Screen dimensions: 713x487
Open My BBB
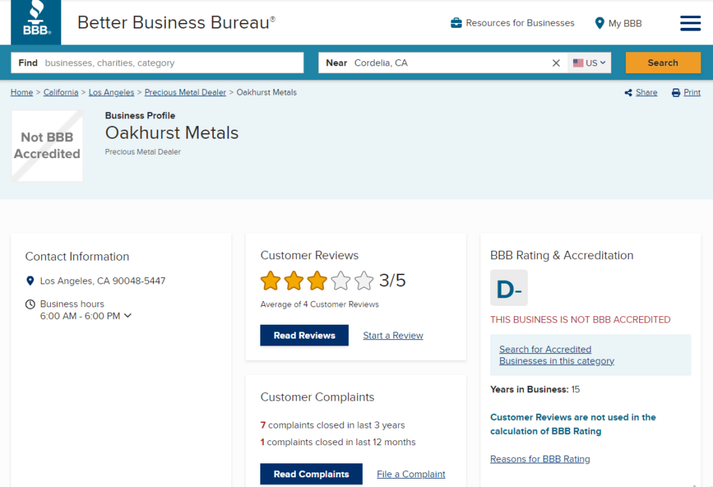click(x=618, y=23)
